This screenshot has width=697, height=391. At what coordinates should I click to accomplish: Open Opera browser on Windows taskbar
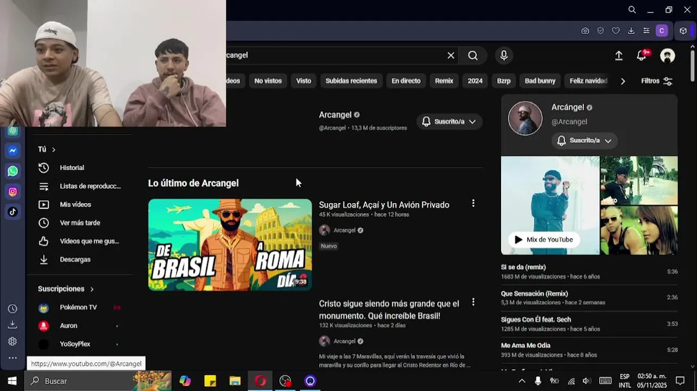point(261,381)
